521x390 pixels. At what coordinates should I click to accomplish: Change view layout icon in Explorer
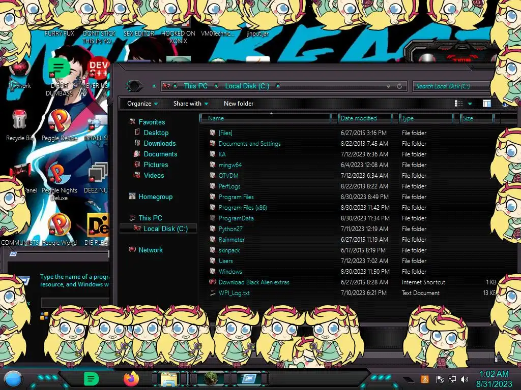(459, 104)
